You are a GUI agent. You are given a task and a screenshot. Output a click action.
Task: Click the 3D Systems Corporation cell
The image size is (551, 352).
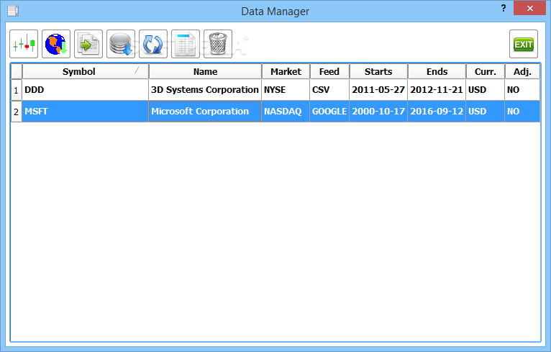[205, 90]
